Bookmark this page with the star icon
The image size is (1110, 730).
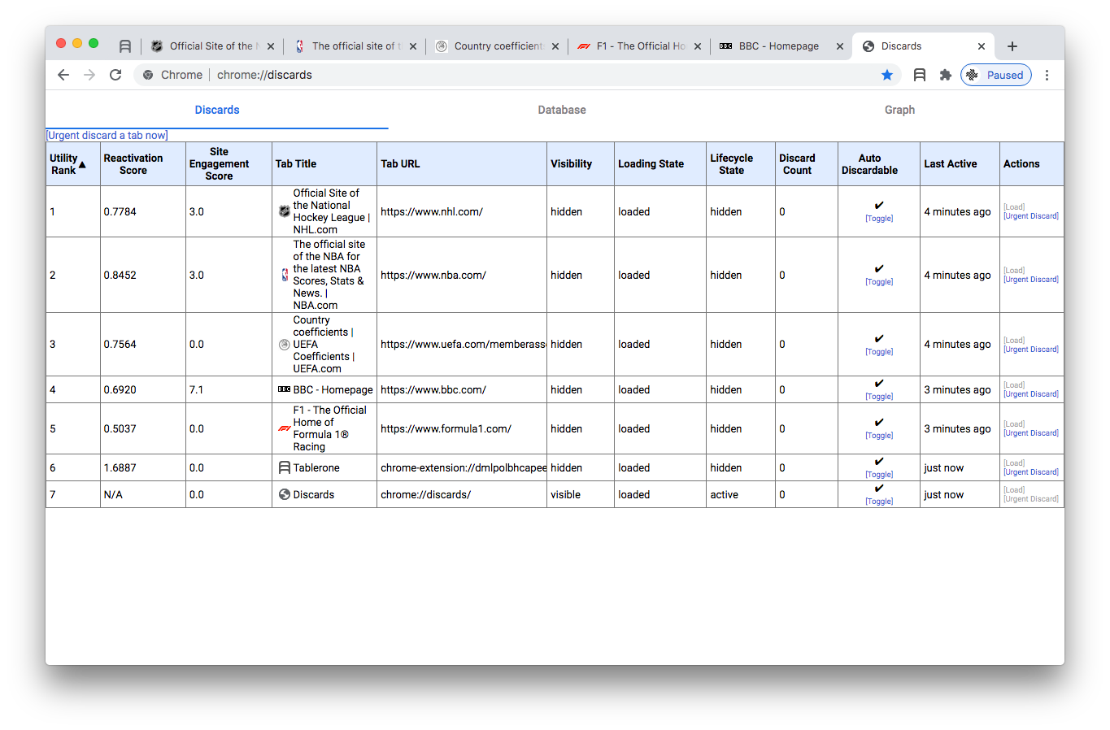click(x=887, y=75)
